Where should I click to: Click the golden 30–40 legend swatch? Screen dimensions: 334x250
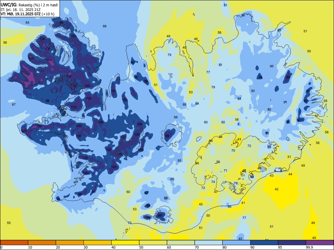pyautogui.click(x=98, y=243)
